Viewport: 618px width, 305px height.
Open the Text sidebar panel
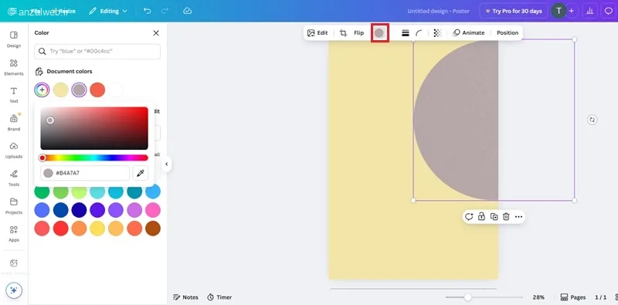click(x=14, y=95)
